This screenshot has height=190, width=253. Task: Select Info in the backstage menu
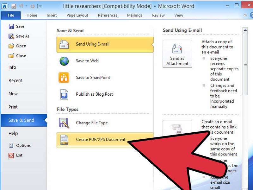[12, 67]
